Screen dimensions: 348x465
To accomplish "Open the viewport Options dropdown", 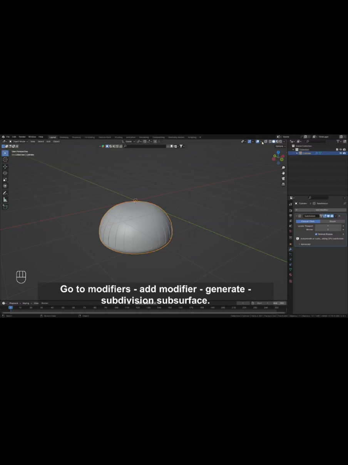I will 279,146.
